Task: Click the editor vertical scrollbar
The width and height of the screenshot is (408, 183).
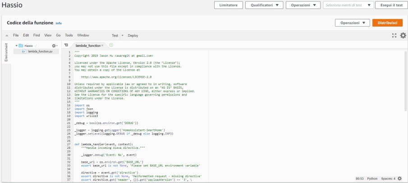Action: tap(405, 81)
